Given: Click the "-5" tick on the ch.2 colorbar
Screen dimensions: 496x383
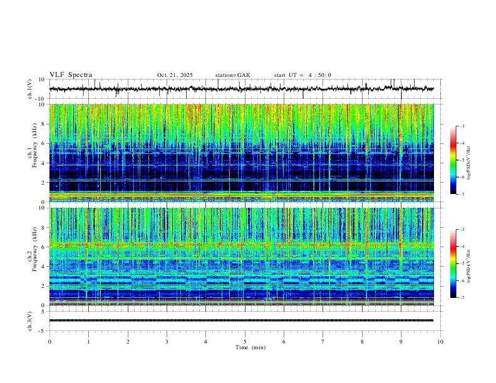Looking at the screenshot, I should pyautogui.click(x=462, y=263).
